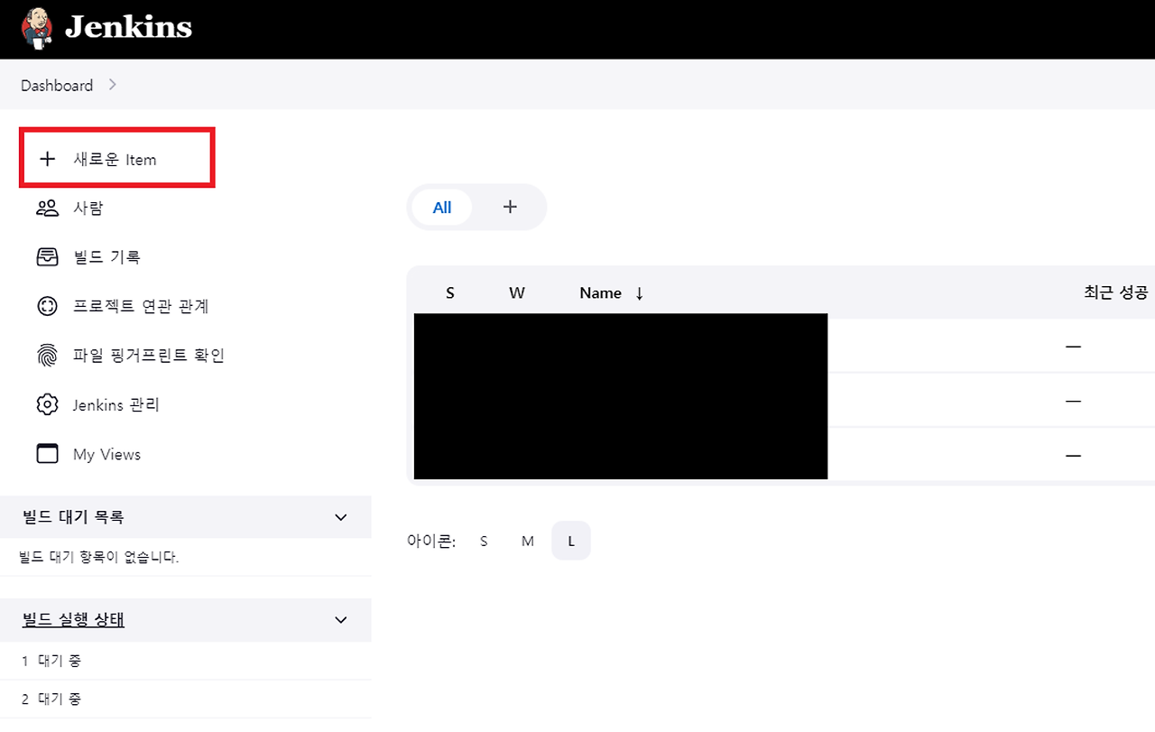
Task: Open 파일 핑거프린트 확인 fingerprint tool
Action: pos(47,355)
